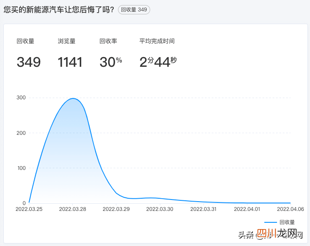This screenshot has width=310, height=246.
Task: Click the chart peak near 2022.03.28
Action: click(x=73, y=98)
